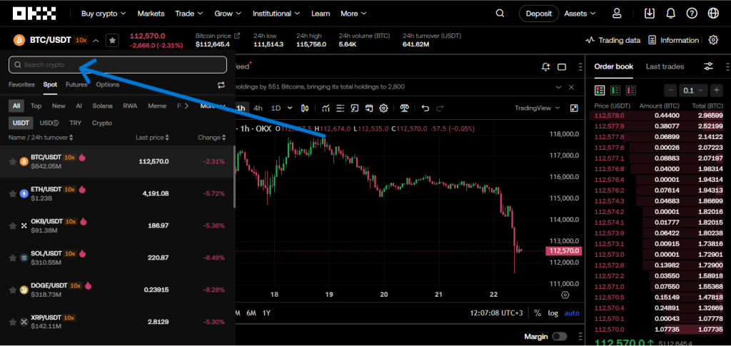Screen dimensions: 731x346
Task: Open the Buy crypto menu
Action: point(103,14)
